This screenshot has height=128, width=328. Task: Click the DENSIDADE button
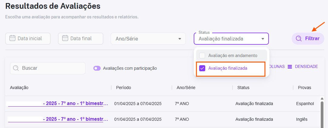coord(303,67)
